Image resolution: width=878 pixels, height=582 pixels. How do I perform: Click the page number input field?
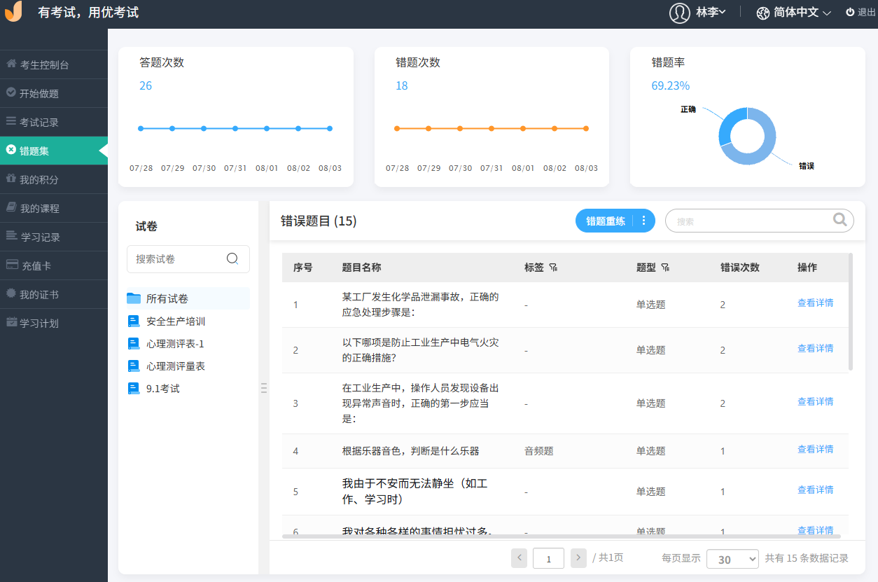click(x=548, y=558)
